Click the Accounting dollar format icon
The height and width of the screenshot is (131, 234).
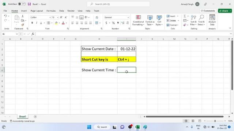(x=106, y=23)
